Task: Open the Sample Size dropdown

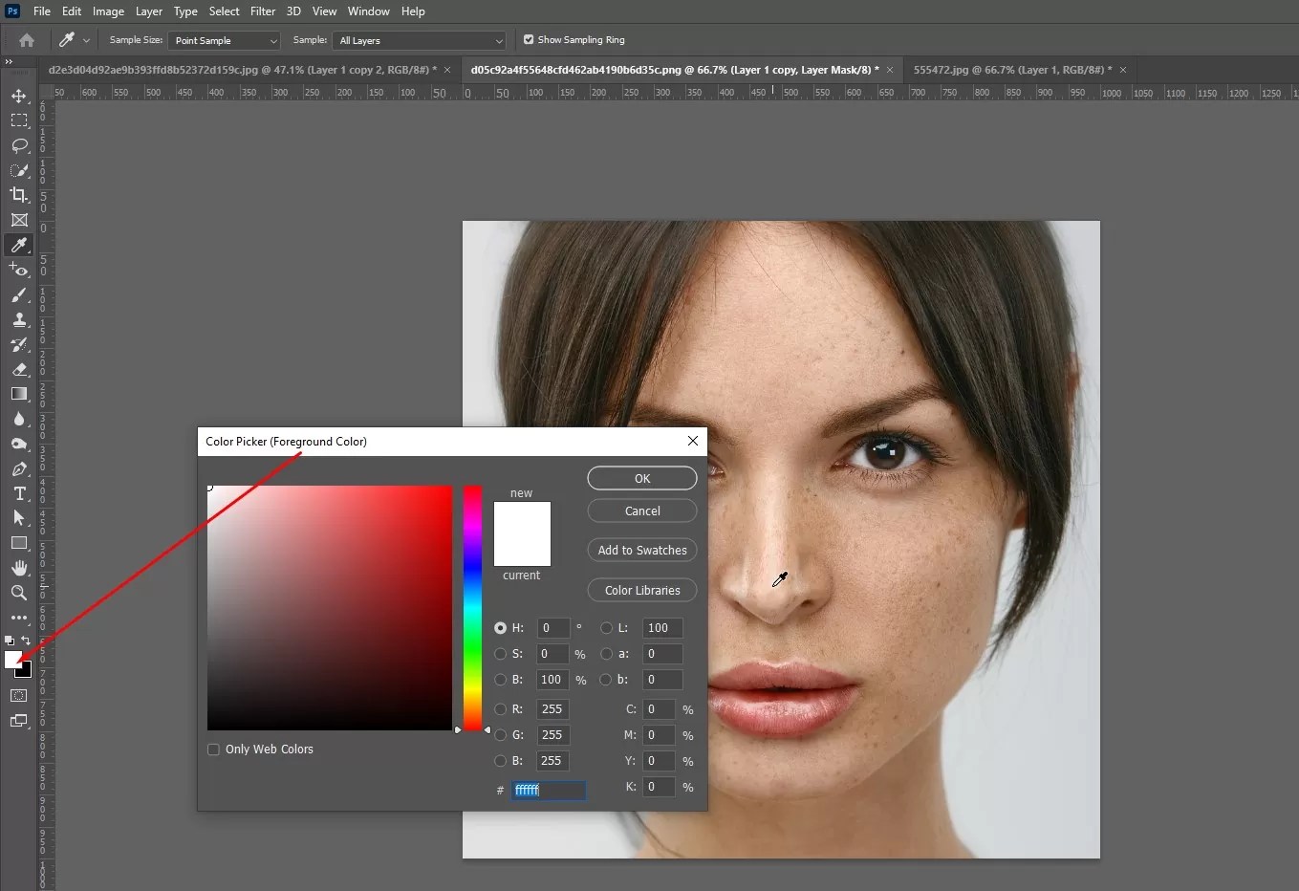Action: [224, 40]
